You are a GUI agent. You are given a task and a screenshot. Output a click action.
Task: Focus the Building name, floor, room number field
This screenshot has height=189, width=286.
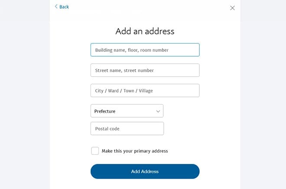[145, 50]
